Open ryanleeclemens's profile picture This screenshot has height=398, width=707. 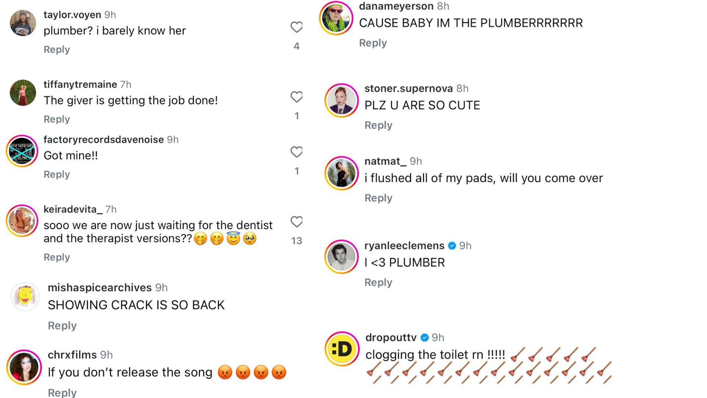point(341,257)
